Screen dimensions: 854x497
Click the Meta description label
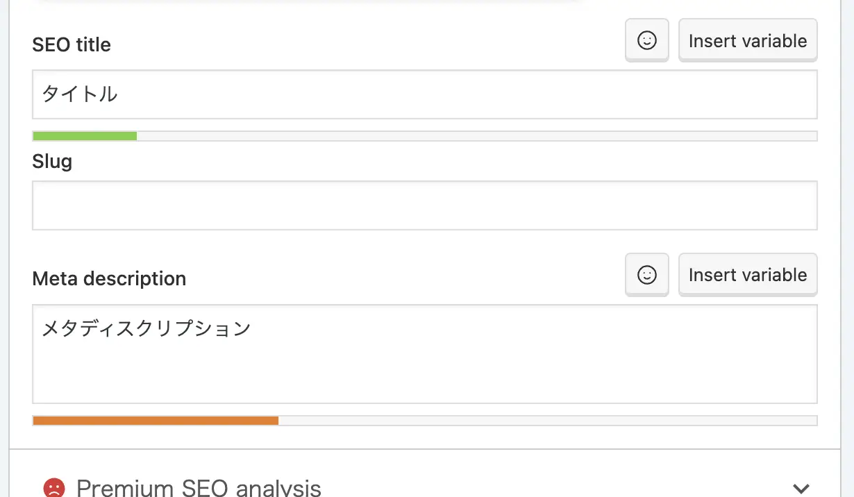(109, 279)
